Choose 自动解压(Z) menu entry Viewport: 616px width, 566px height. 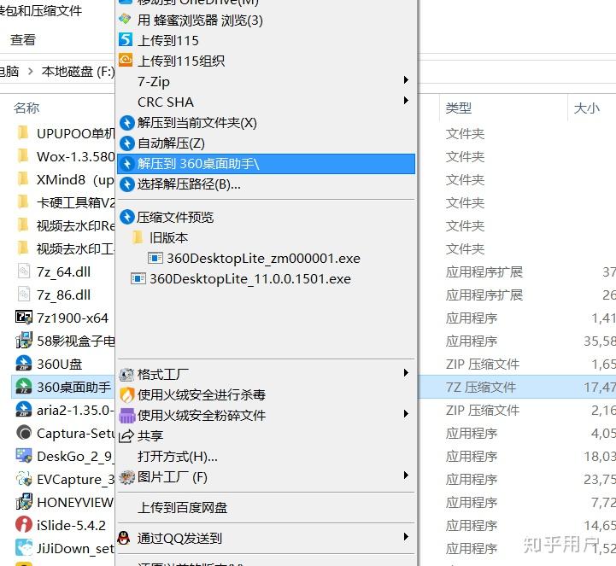point(266,143)
